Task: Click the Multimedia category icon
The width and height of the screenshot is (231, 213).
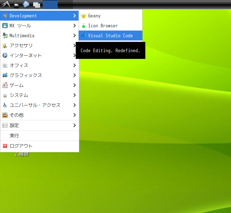Action: (5, 35)
